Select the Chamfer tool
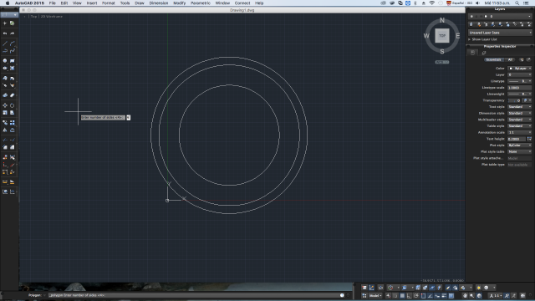The image size is (535, 301). tap(13, 147)
